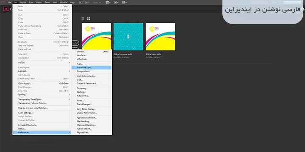Viewport: 305px width, 152px height.
Task: Open Advanced Type preferences
Action: 91,68
